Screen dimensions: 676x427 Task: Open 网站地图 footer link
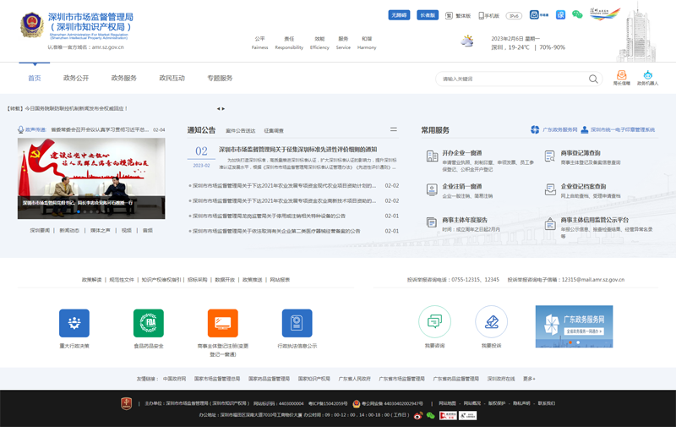coord(447,403)
